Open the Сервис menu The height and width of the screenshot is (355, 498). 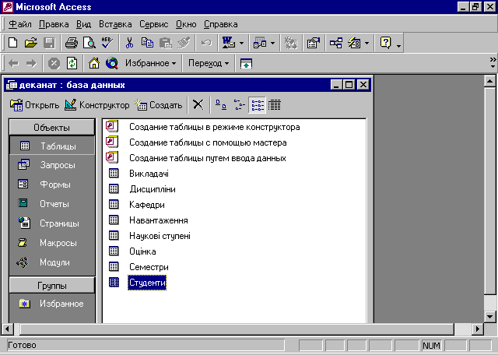coord(154,24)
